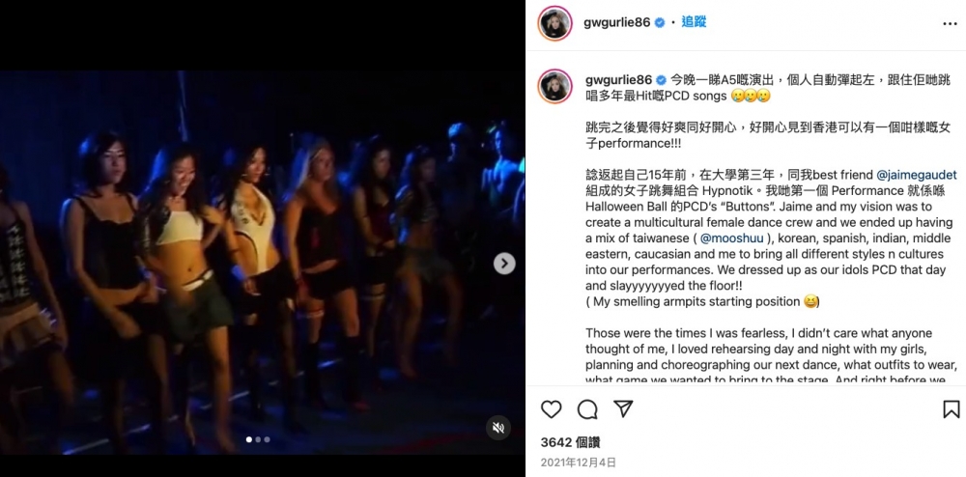Unmute the video with speaker toggle

point(497,427)
